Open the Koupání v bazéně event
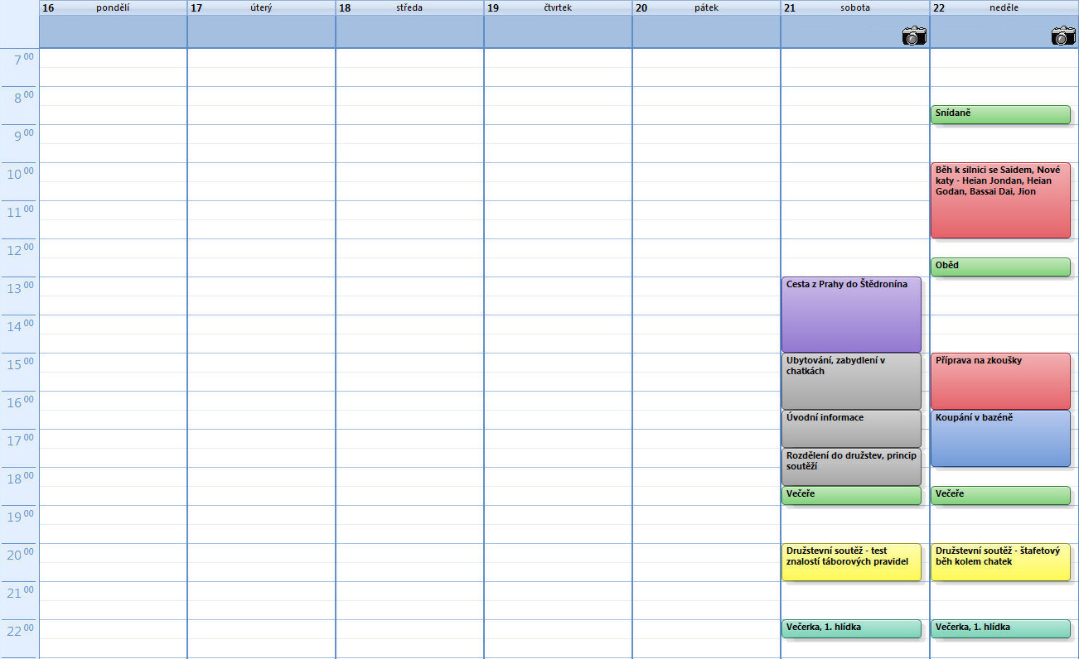 pos(1000,438)
